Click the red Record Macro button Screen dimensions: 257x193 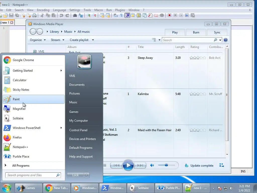pos(169,15)
